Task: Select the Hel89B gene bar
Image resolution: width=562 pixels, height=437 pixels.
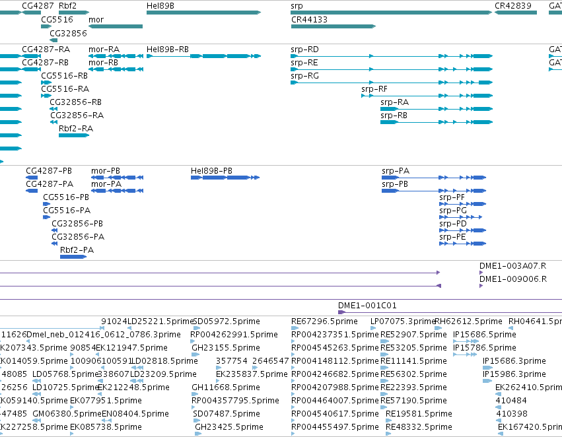Action: [x=203, y=13]
